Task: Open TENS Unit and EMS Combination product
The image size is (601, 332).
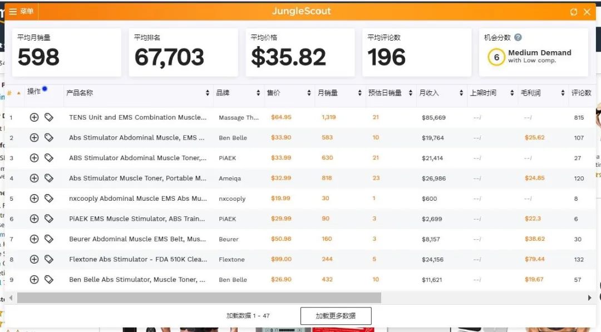Action: [x=137, y=117]
